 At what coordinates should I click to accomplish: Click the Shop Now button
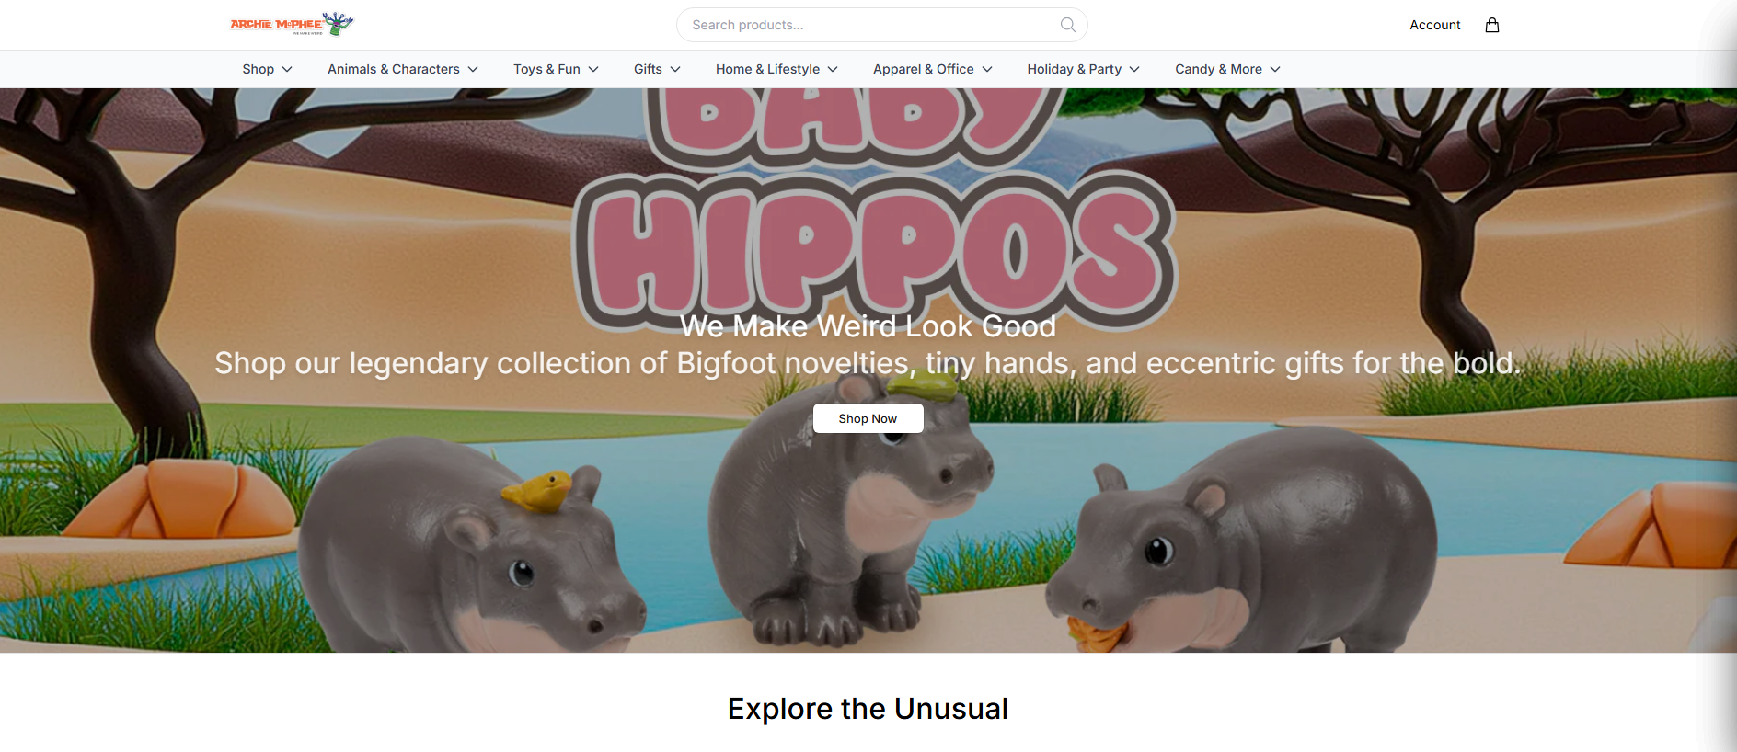(868, 418)
